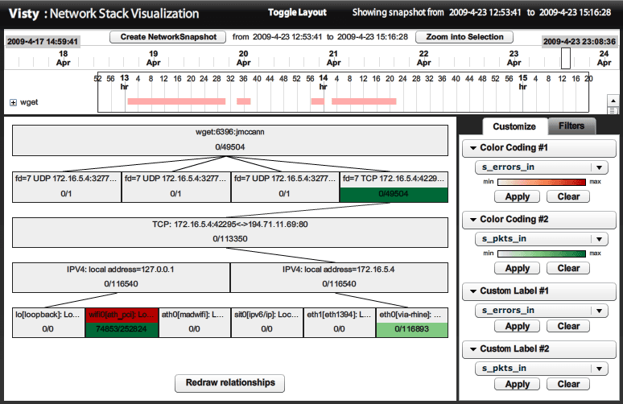Apply Color Coding #1 setting
The height and width of the screenshot is (404, 623).
click(x=517, y=196)
